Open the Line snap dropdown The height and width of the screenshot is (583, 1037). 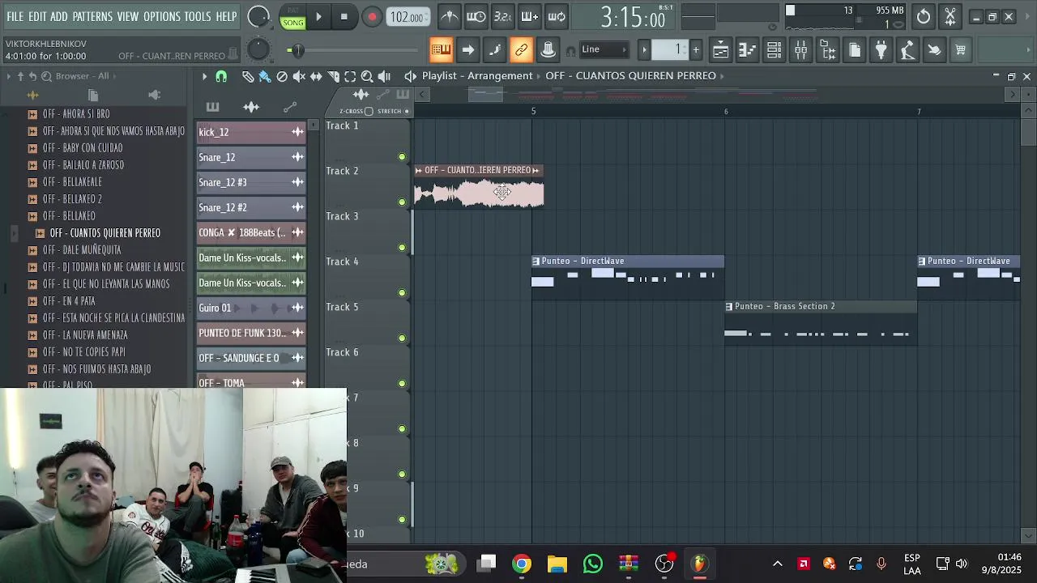tap(604, 49)
